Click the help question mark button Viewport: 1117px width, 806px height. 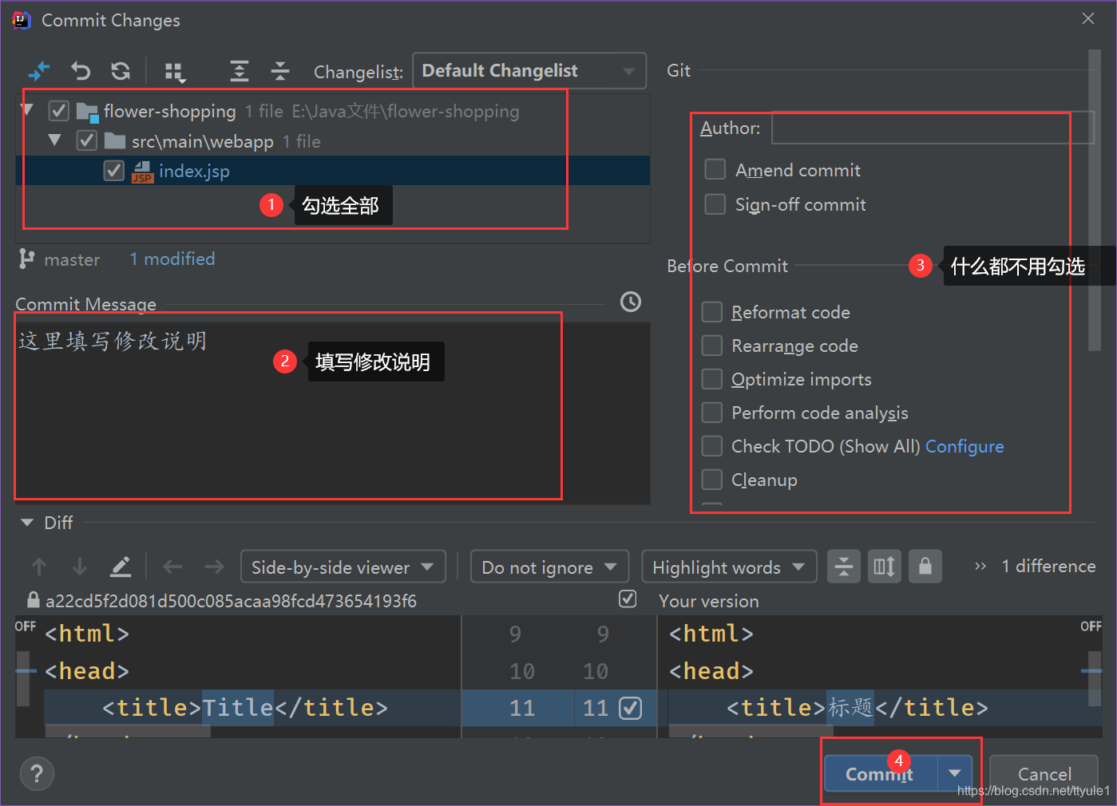(37, 773)
